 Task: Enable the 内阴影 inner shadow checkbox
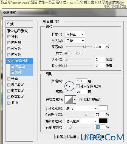pyautogui.click(x=9, y=43)
